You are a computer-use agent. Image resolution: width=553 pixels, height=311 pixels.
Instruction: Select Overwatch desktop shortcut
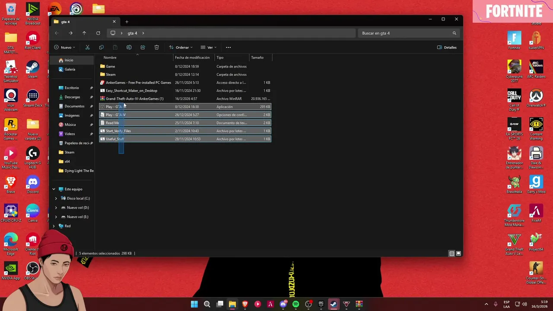point(536,98)
